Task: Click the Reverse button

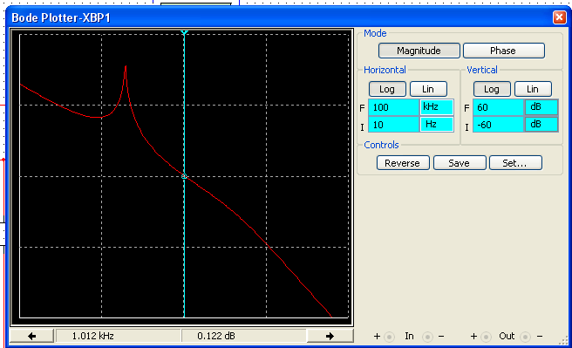Action: (x=403, y=163)
